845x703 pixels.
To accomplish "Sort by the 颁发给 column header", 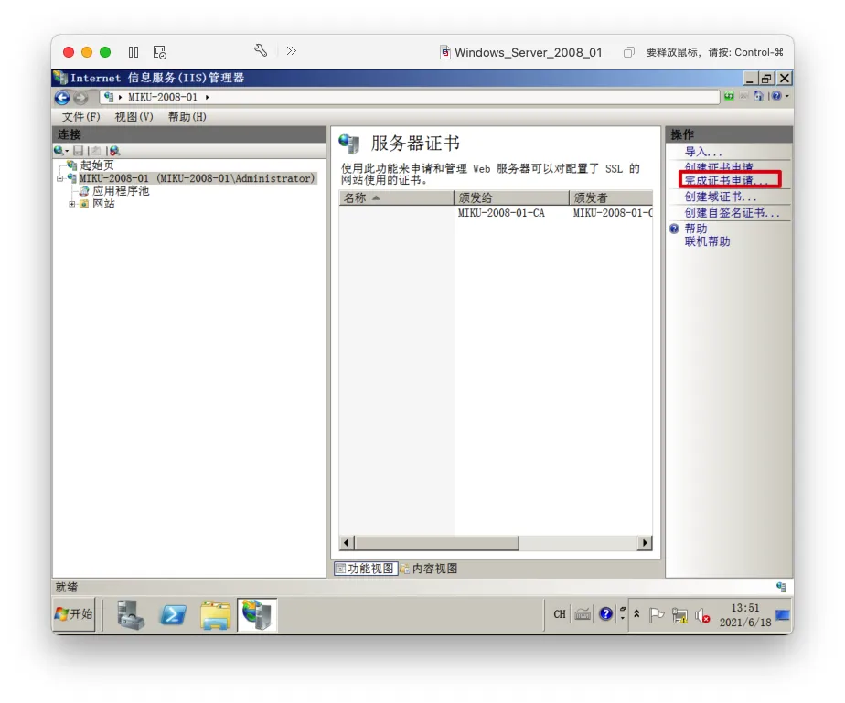I will 511,197.
